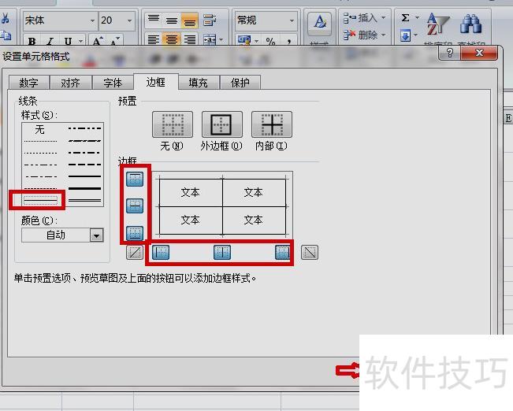The width and height of the screenshot is (513, 411).
Task: Switch to the 对齐 tab
Action: click(70, 83)
